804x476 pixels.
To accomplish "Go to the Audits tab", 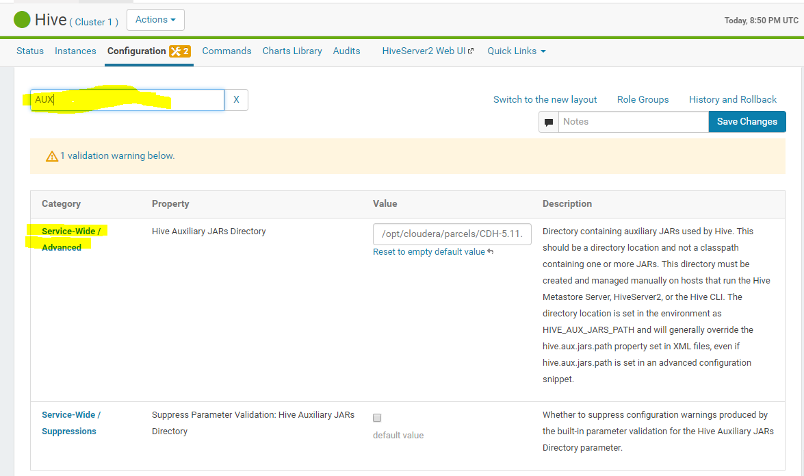I will (x=347, y=51).
